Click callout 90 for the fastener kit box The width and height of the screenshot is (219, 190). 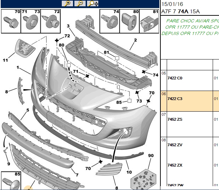click(151, 156)
